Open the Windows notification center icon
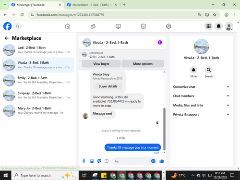240x180 pixels. [232, 175]
